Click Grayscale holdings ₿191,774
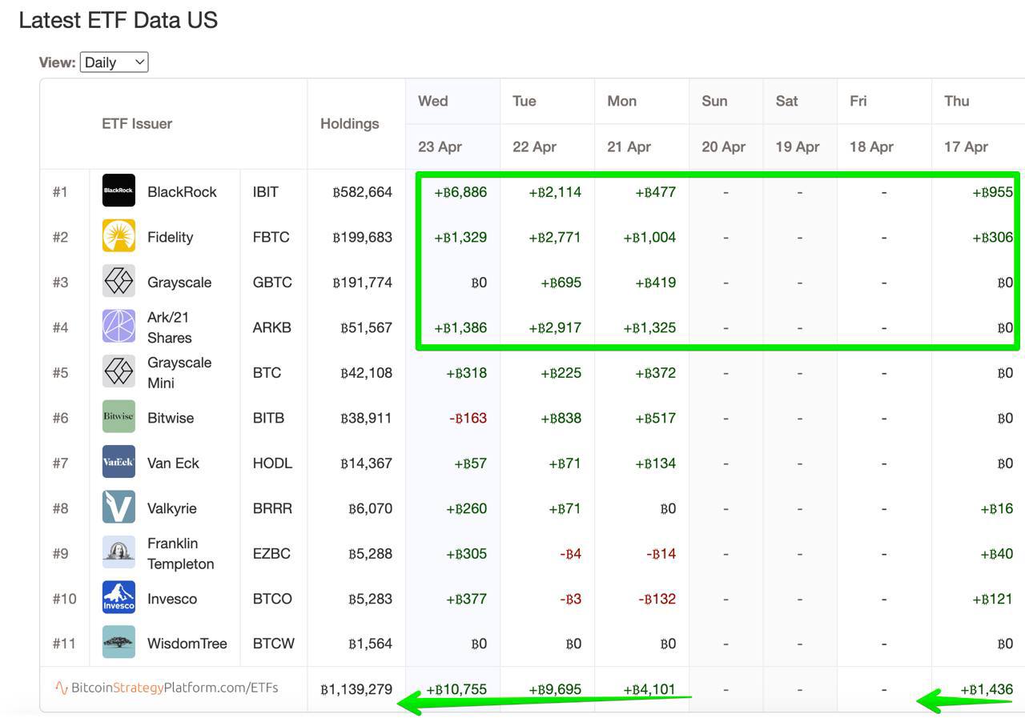1025x718 pixels. (x=363, y=282)
